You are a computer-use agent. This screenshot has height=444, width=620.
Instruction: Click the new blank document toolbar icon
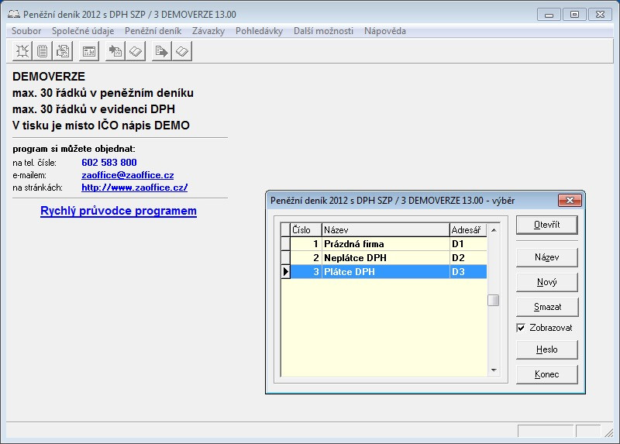[x=22, y=51]
